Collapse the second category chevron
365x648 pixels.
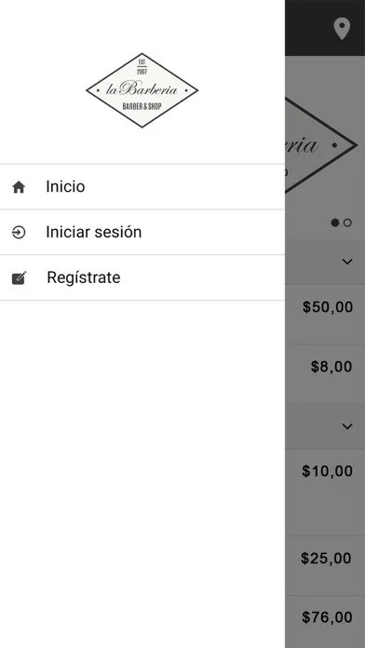[347, 426]
